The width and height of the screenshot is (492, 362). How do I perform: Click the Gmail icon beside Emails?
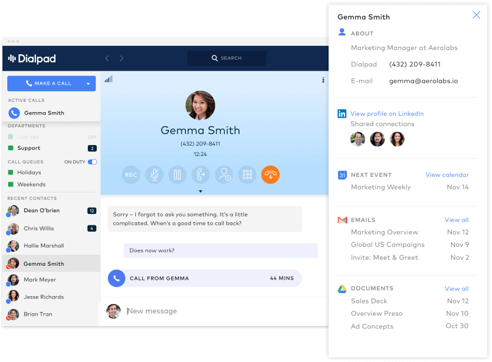click(343, 220)
